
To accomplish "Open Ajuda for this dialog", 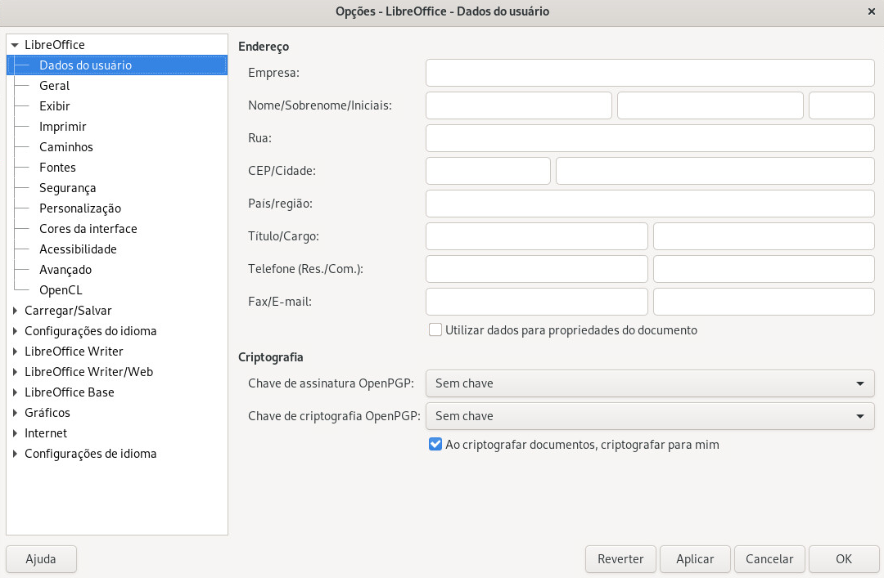I will point(41,559).
